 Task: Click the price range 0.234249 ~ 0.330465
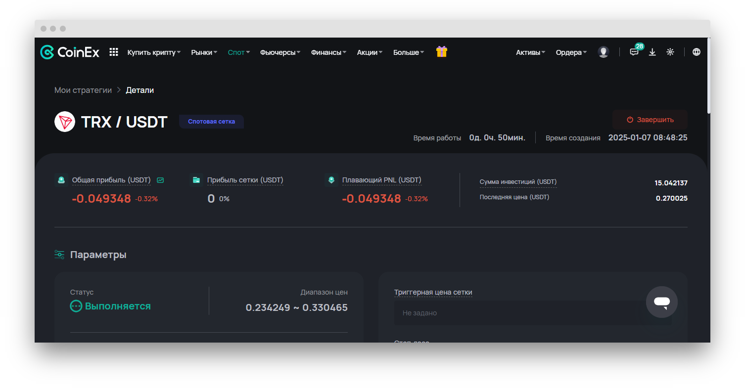point(297,307)
